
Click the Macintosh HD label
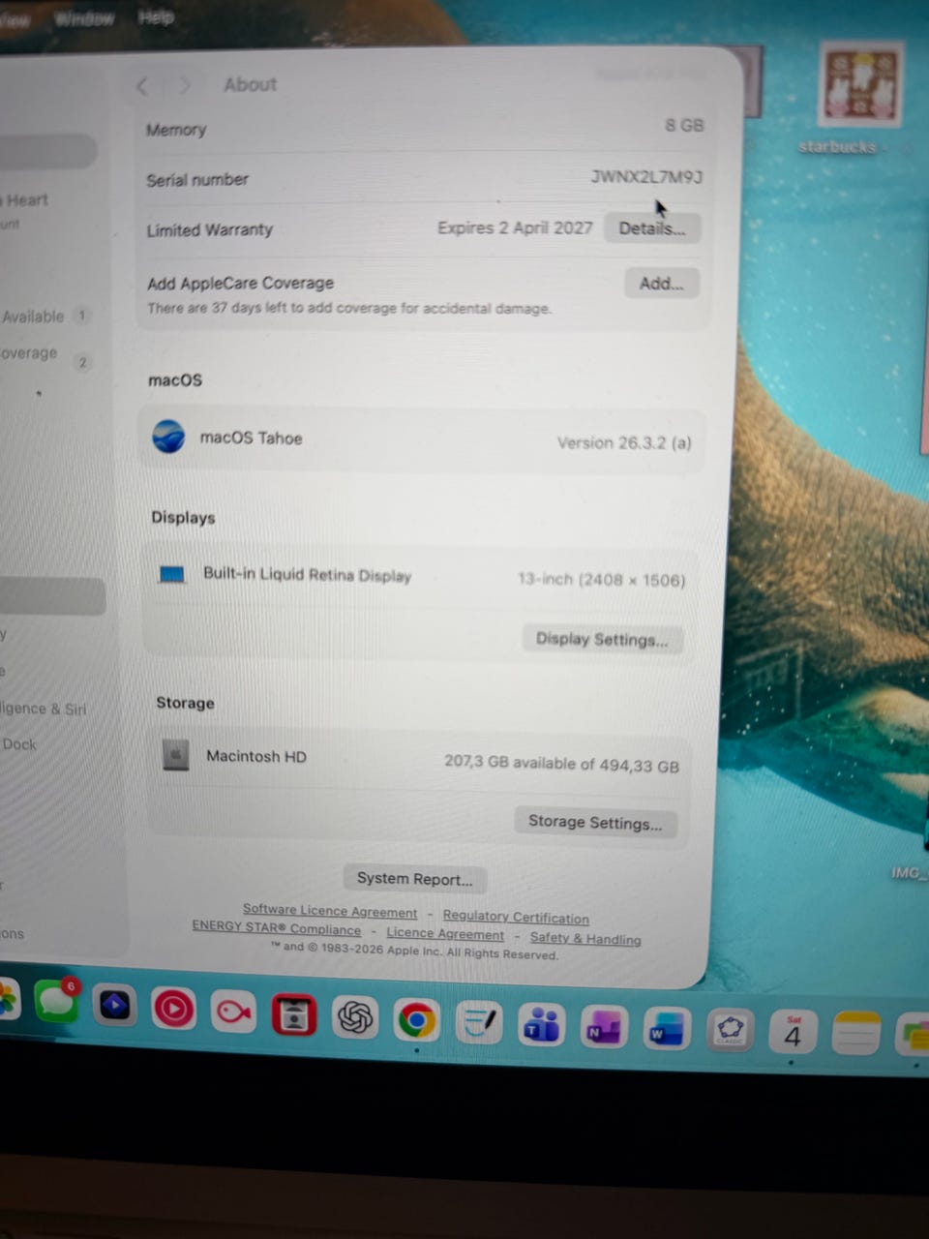point(256,756)
